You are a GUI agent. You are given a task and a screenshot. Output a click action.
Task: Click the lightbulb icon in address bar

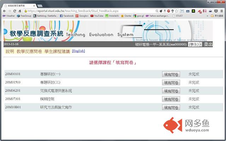[172, 11]
